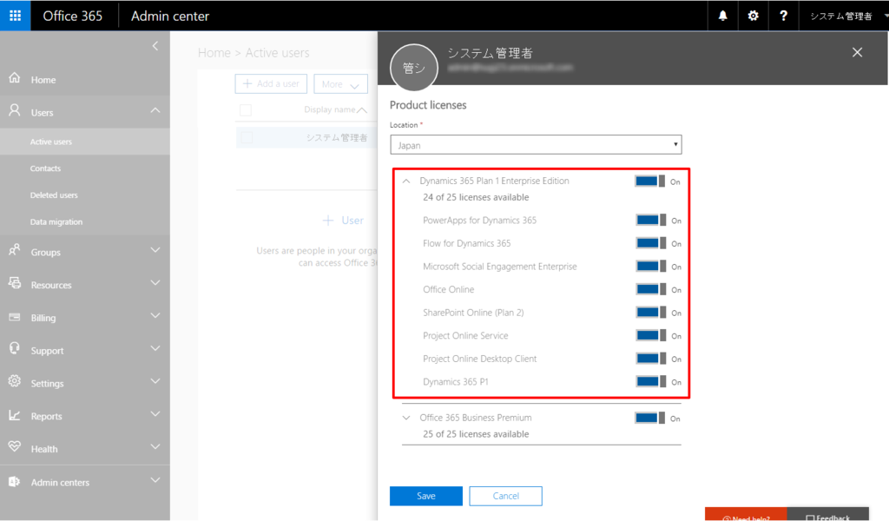889x521 pixels.
Task: Click the Admin centers icon in sidebar
Action: pos(15,481)
